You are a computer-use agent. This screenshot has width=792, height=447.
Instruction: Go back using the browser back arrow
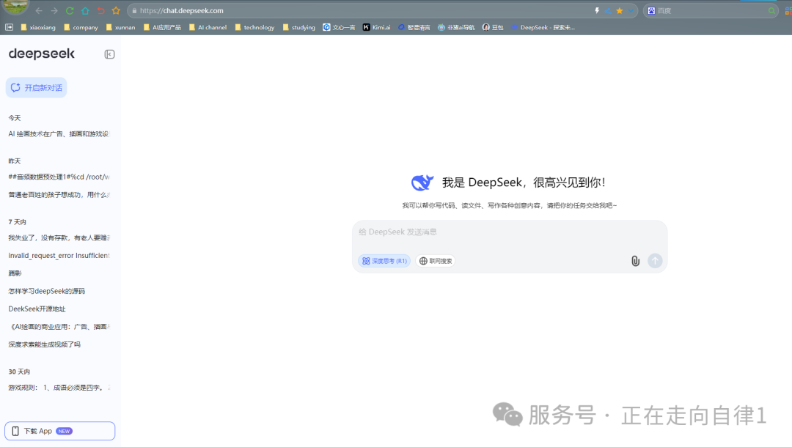pos(39,11)
